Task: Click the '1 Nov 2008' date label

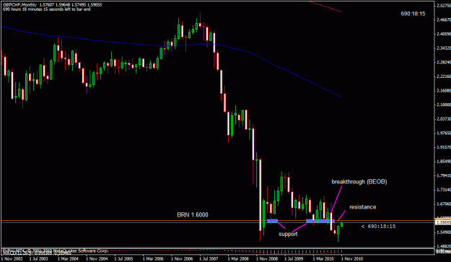Action: [267, 258]
